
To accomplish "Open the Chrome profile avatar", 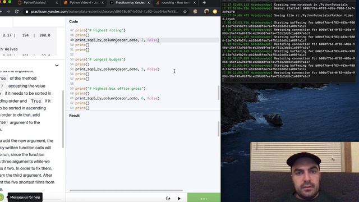I will tap(206, 11).
